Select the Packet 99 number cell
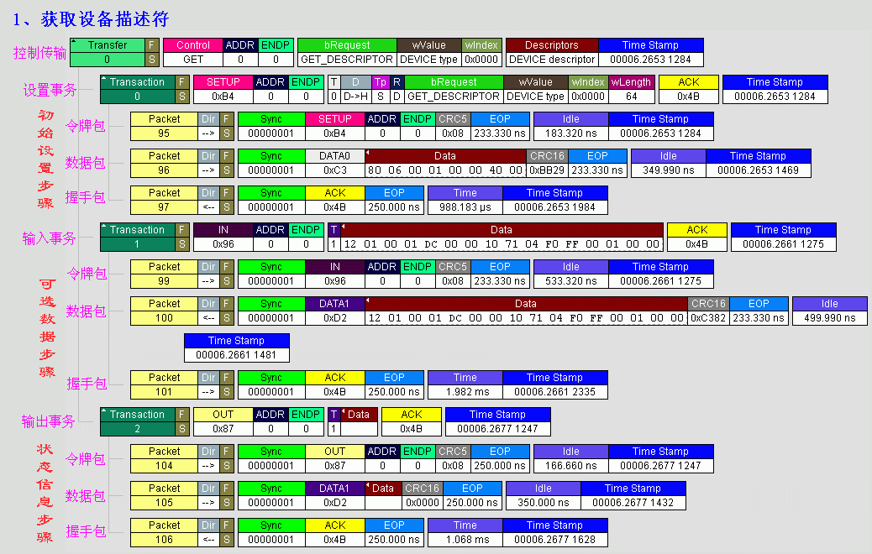This screenshot has width=872, height=554. tap(164, 281)
